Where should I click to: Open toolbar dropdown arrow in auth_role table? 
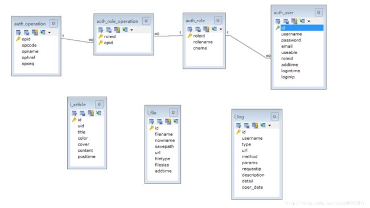(221, 30)
